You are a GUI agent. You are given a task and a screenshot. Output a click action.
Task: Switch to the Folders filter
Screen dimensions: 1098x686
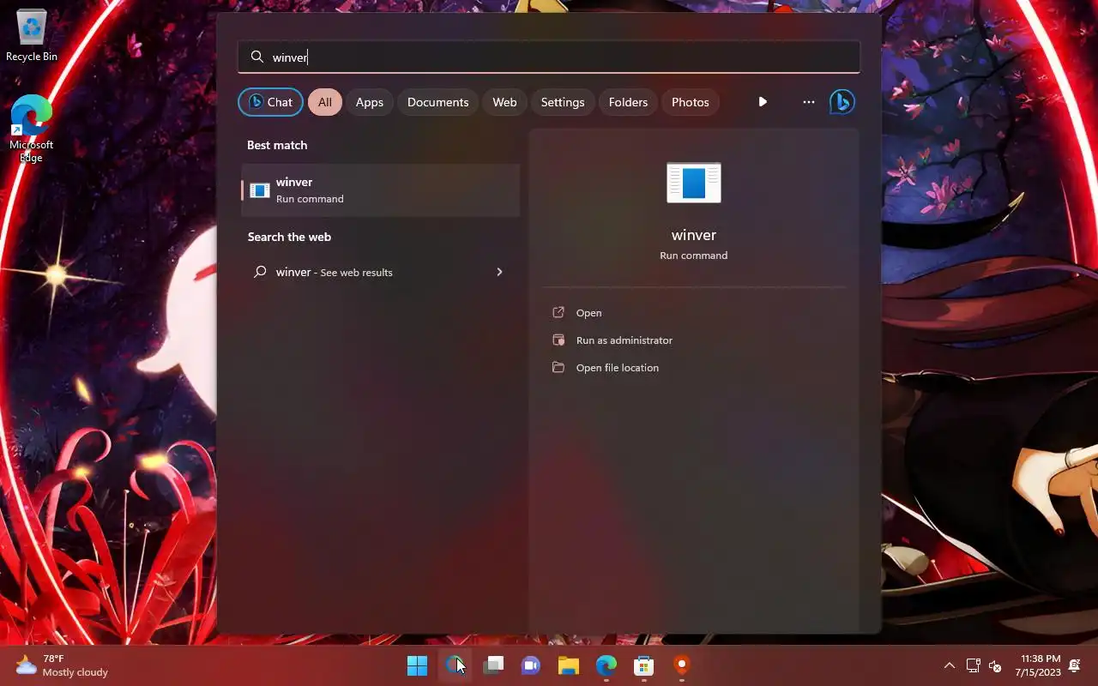628,102
